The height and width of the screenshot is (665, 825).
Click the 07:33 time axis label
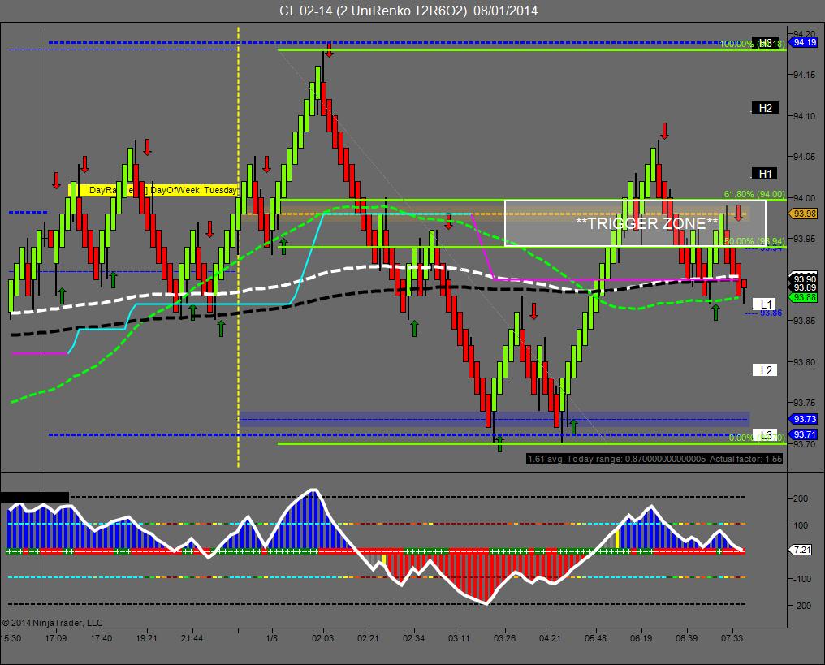coord(732,638)
